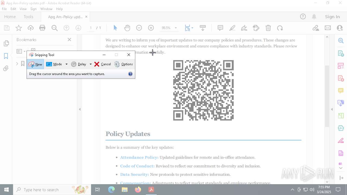The width and height of the screenshot is (347, 195).
Task: Open share with others person icon
Action: coord(340,28)
